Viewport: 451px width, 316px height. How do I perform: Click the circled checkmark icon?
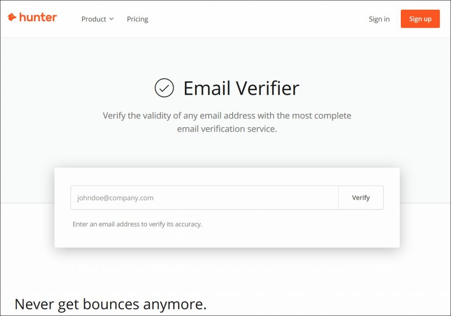[x=164, y=88]
